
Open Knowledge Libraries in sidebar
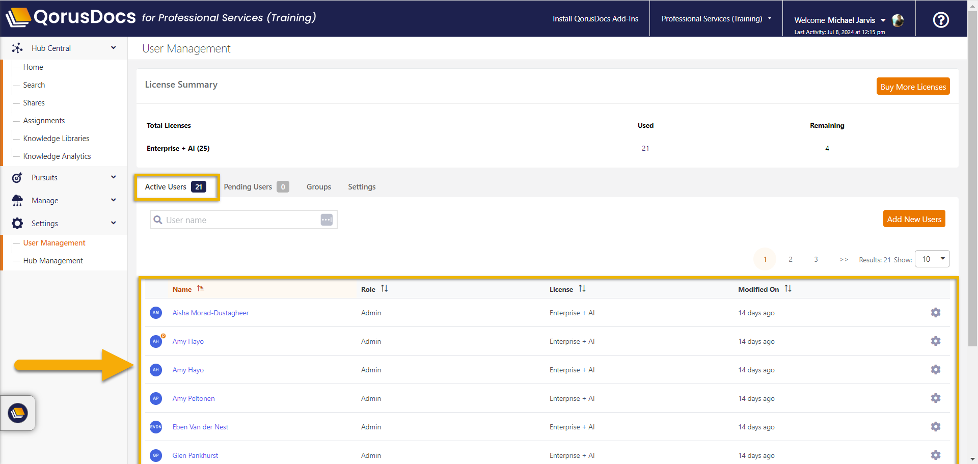click(x=56, y=139)
